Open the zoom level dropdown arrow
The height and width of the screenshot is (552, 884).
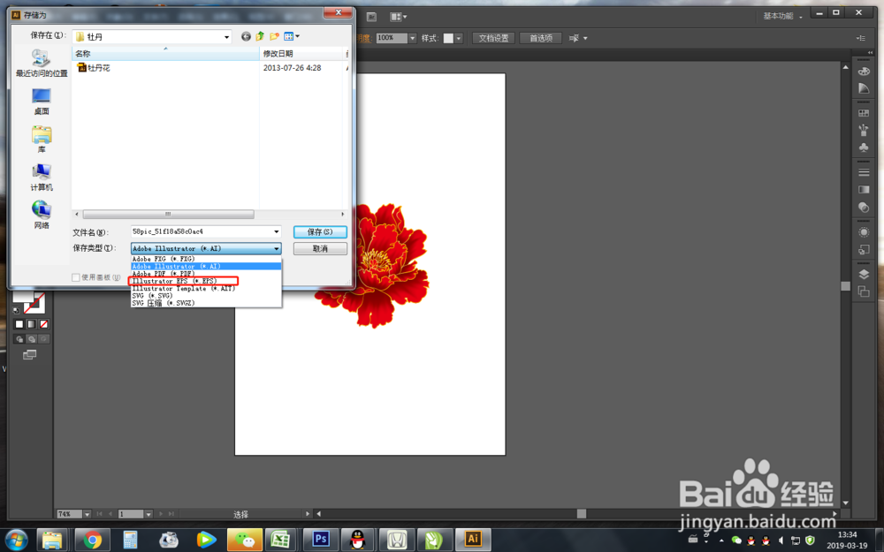[87, 514]
